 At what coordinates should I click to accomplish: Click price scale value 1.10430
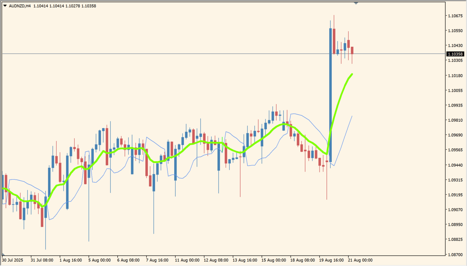coord(455,45)
